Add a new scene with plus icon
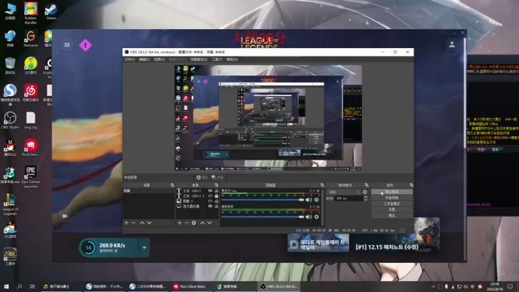Screen dimensions: 519x292 [x=127, y=223]
